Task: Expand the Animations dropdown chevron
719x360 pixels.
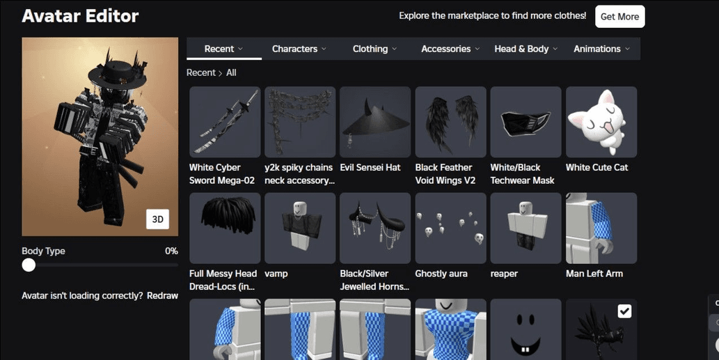Action: 627,49
